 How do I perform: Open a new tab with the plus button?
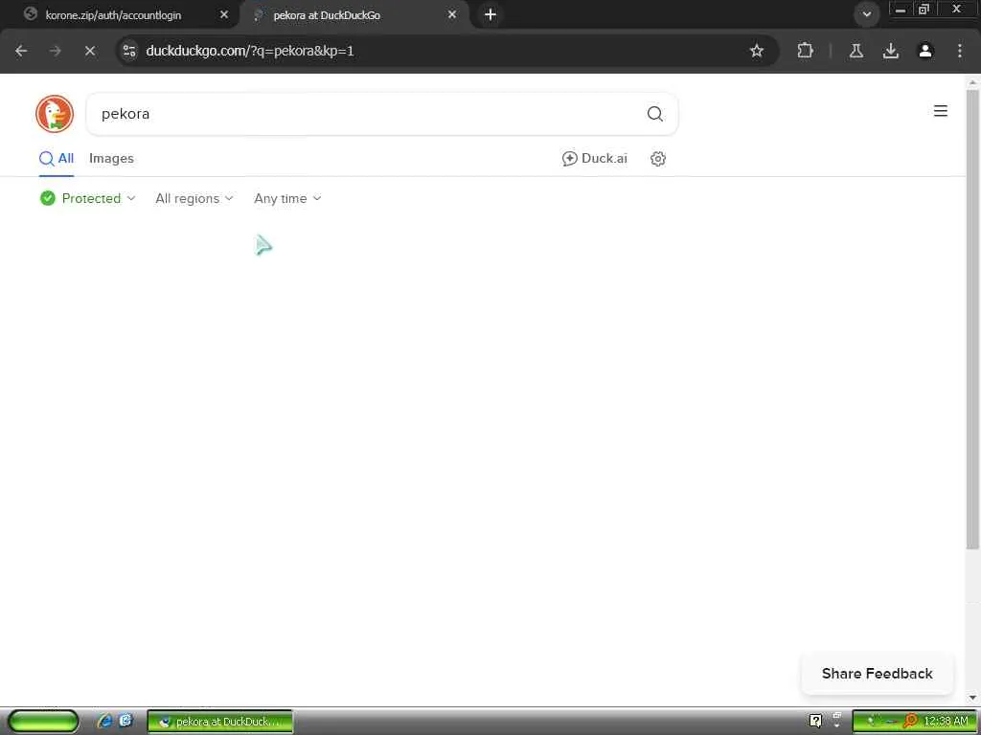pos(490,14)
